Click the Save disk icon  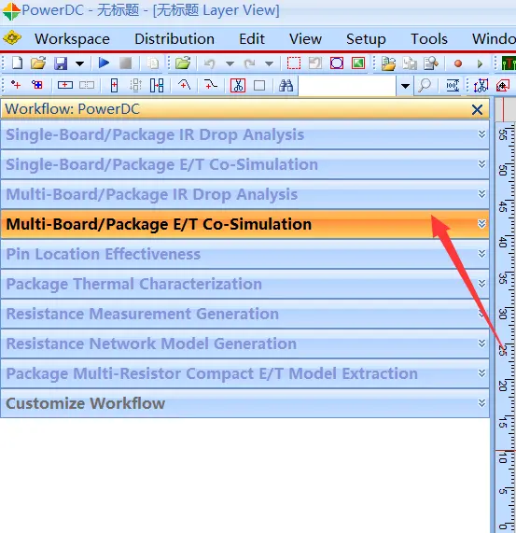pyautogui.click(x=60, y=63)
